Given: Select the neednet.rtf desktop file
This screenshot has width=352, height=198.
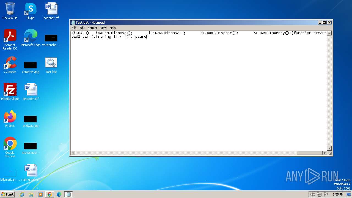Looking at the screenshot, I should point(51,11).
